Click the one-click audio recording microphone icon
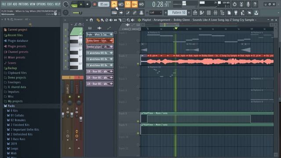Image resolution: width=281 pixels, height=158 pixels. tap(248, 4)
